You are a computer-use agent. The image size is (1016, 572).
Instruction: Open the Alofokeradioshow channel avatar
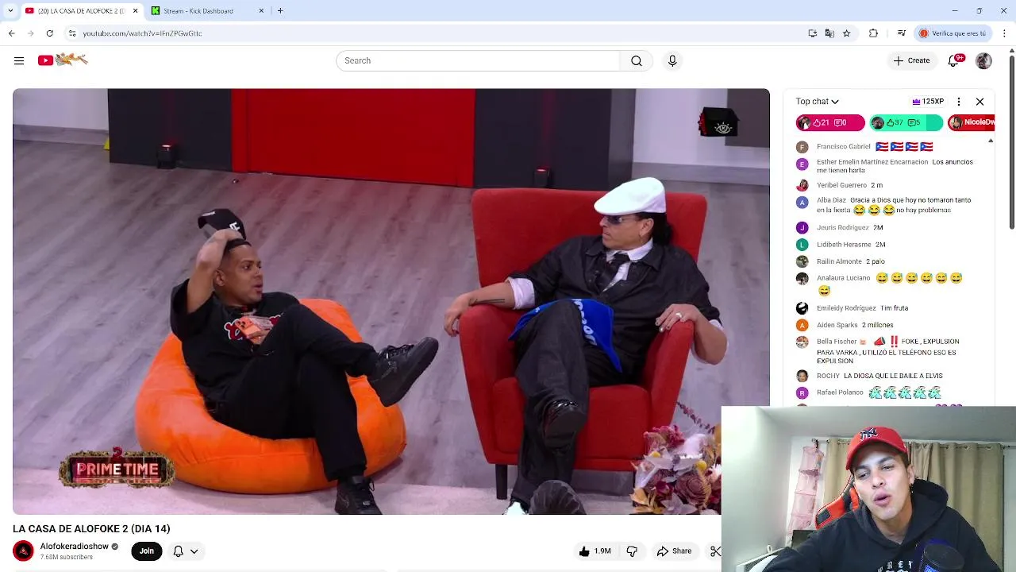(23, 551)
